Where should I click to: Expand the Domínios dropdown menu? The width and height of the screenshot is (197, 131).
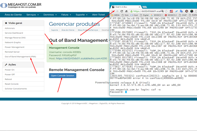pos(50,15)
